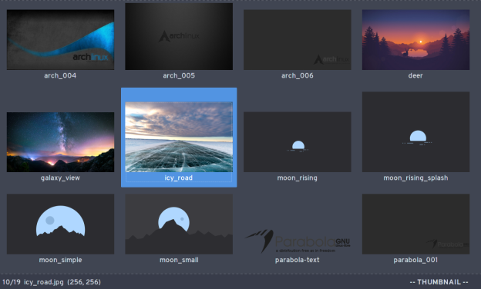
Task: Select the arch_006 wallpaper thumbnail
Action: click(298, 39)
